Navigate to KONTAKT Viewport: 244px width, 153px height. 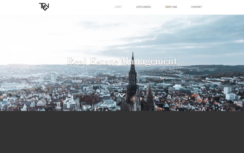coord(196,7)
